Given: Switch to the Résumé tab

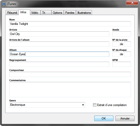Looking at the screenshot, I should (12, 13).
